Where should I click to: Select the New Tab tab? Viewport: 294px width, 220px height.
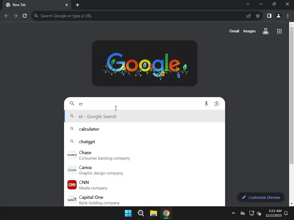coord(37,5)
